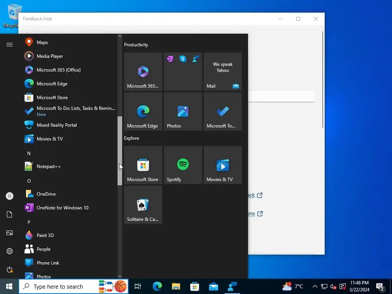Expand the Start menu hamburger navigation
Viewport: 392px width, 294px height.
pyautogui.click(x=10, y=44)
